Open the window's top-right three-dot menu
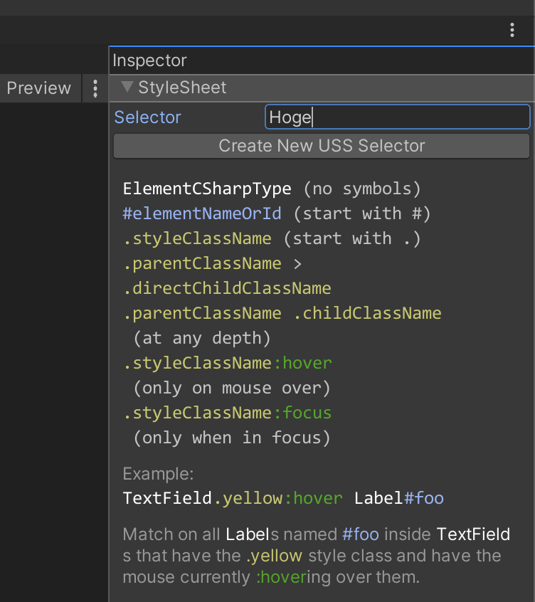The image size is (535, 602). [512, 30]
